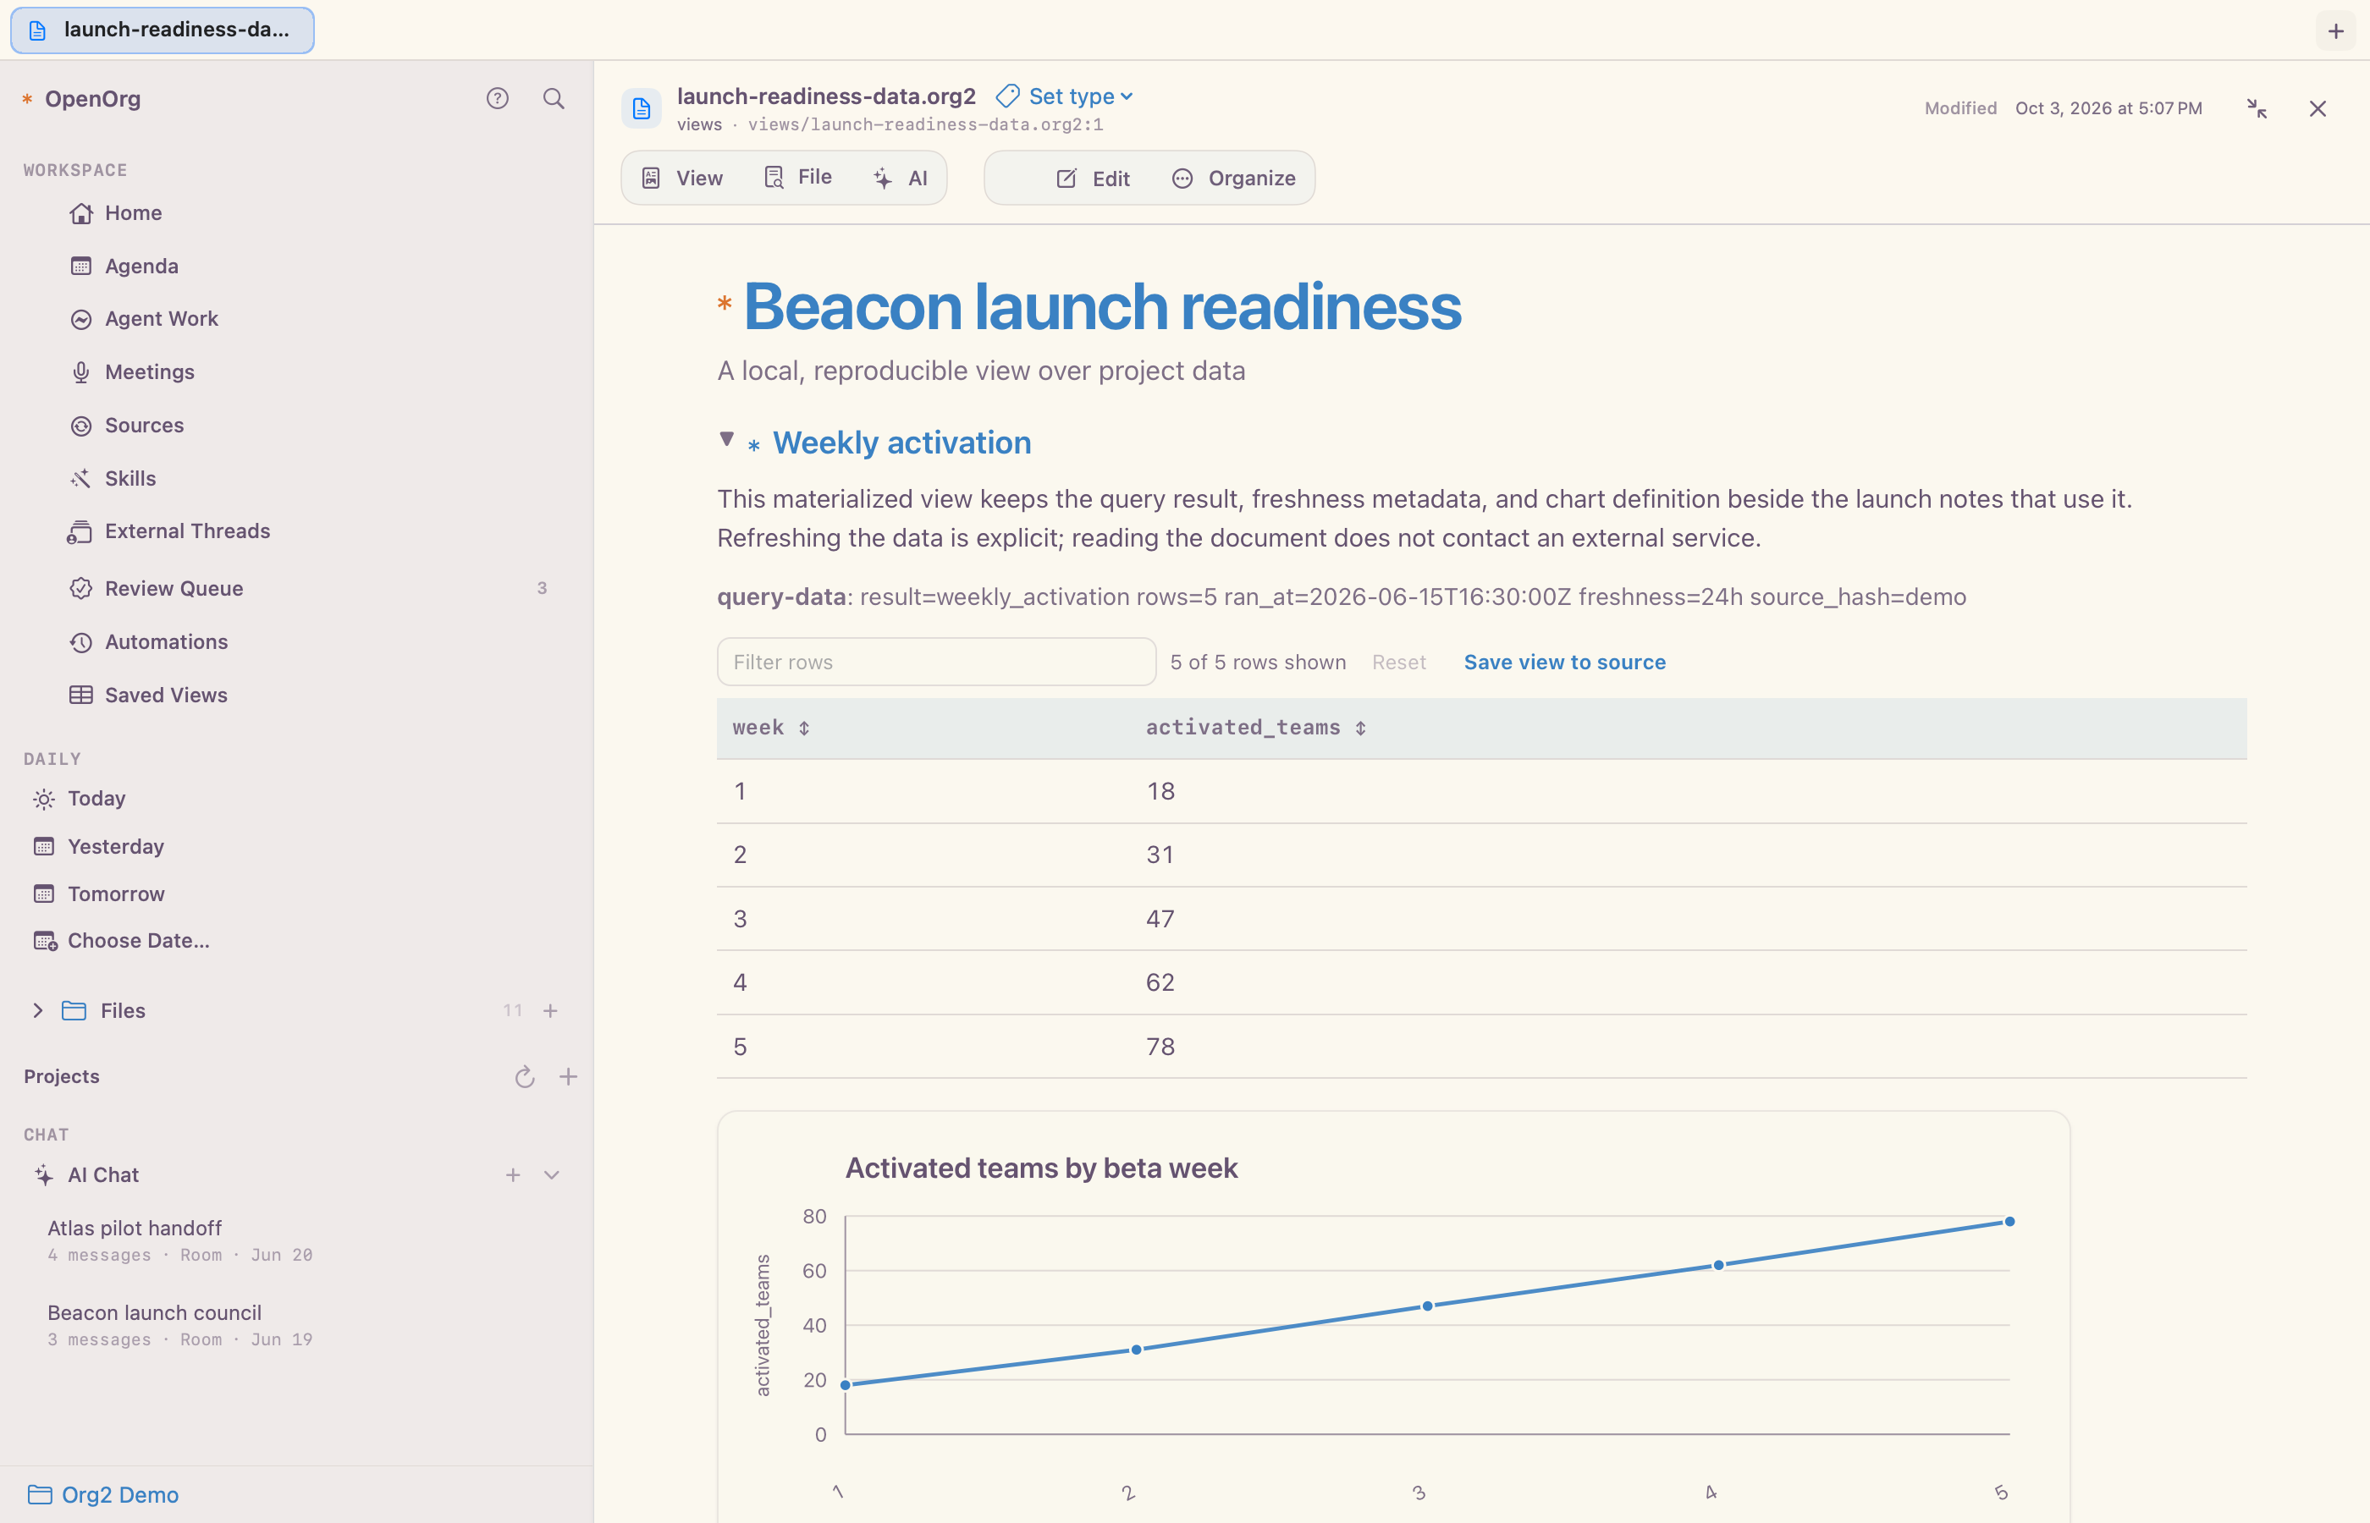Image resolution: width=2370 pixels, height=1523 pixels.
Task: Open Agent Work section
Action: [x=145, y=318]
